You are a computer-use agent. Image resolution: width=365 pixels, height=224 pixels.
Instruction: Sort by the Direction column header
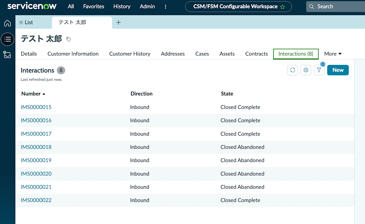click(141, 94)
